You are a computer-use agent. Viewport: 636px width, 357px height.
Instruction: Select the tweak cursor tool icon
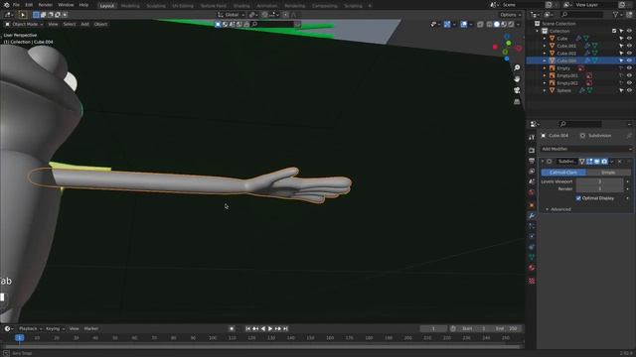point(22,15)
